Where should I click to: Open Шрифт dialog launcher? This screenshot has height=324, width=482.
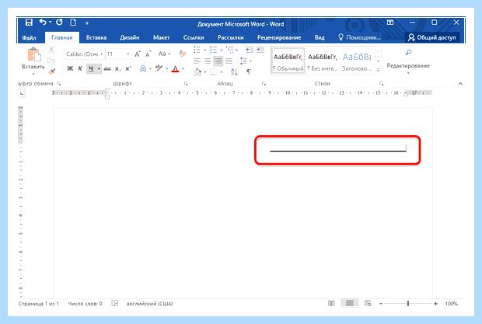tap(186, 84)
